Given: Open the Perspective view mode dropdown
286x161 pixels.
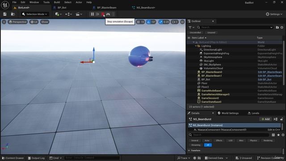Looking at the screenshot, I should point(18,22).
